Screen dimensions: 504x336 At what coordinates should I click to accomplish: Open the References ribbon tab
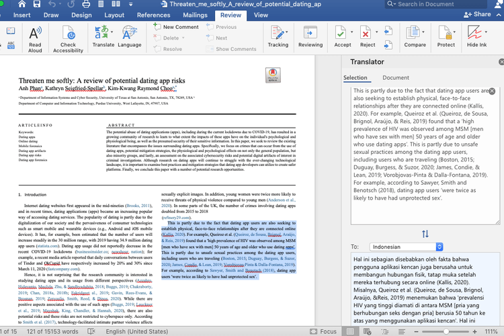coord(153,15)
